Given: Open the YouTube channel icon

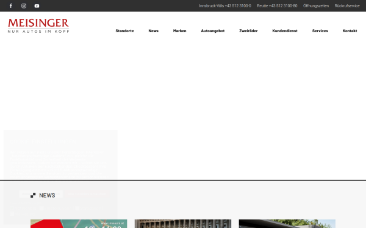Looking at the screenshot, I should pos(37,6).
